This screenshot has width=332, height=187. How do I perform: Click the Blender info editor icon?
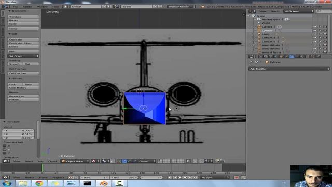point(6,7)
